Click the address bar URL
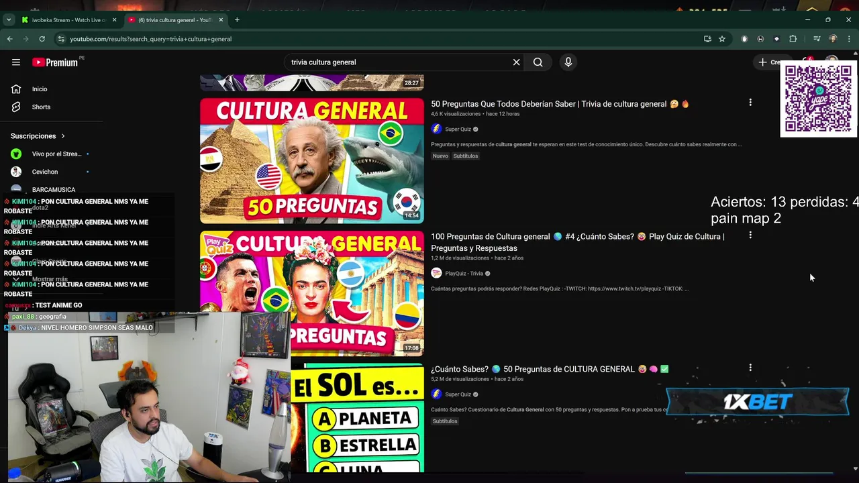 (x=151, y=39)
